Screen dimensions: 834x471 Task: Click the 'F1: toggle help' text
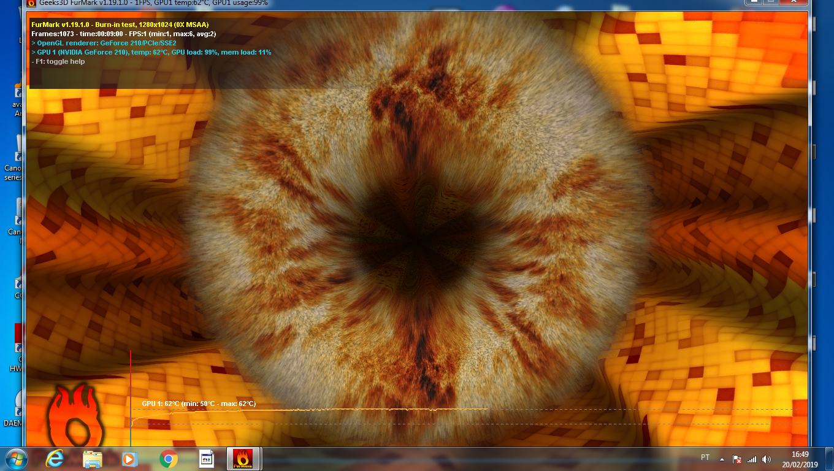coord(58,61)
